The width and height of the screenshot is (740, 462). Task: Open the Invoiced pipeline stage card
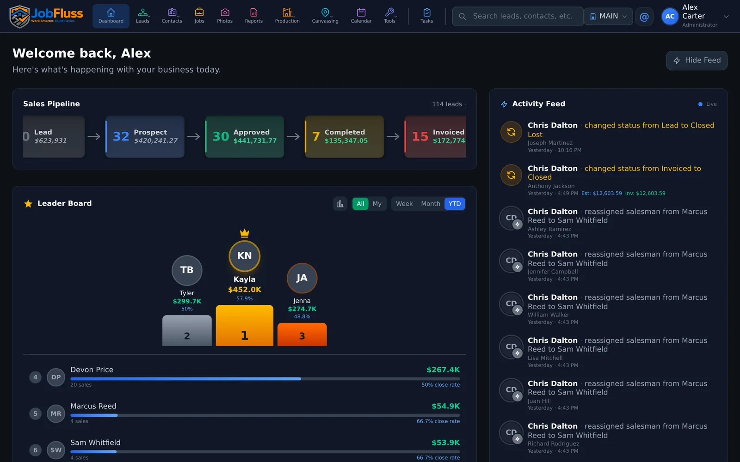(435, 137)
